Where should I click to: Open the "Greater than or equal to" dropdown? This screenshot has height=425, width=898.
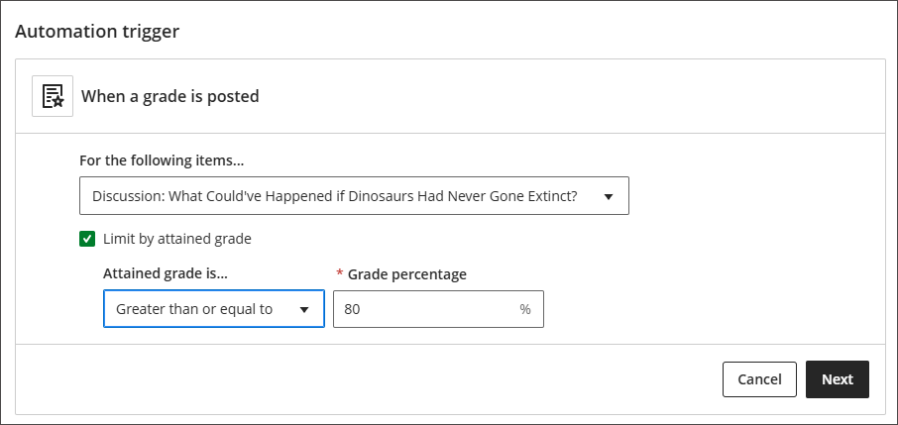213,309
